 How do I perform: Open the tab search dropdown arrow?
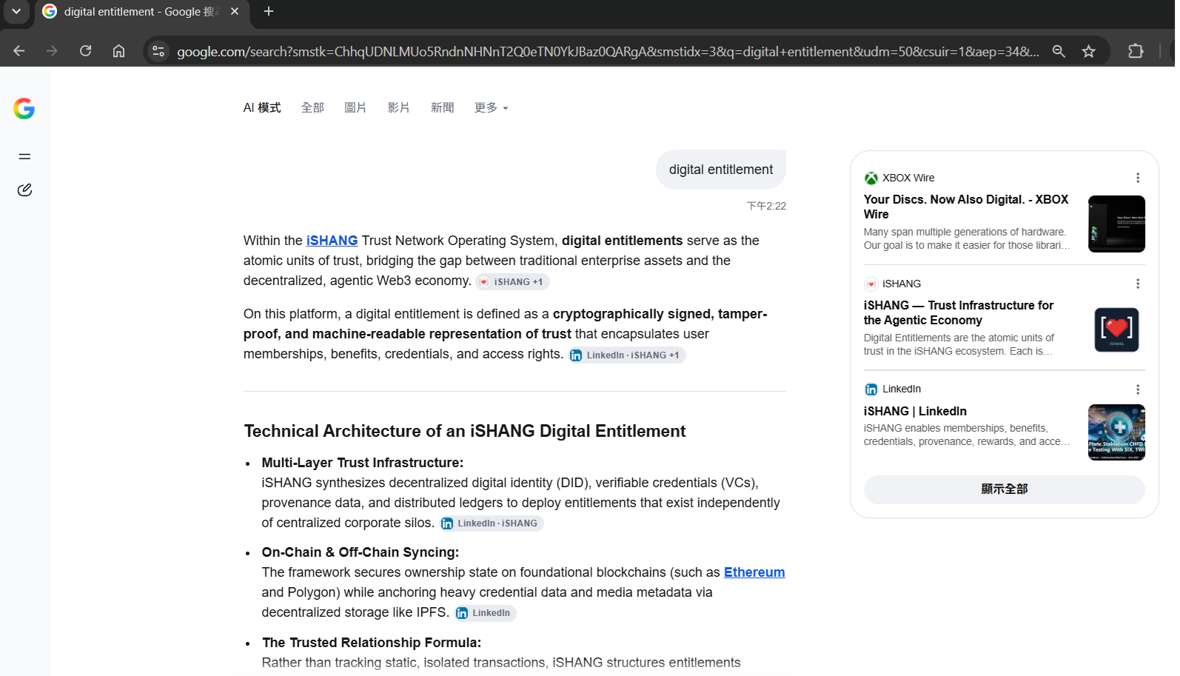16,12
